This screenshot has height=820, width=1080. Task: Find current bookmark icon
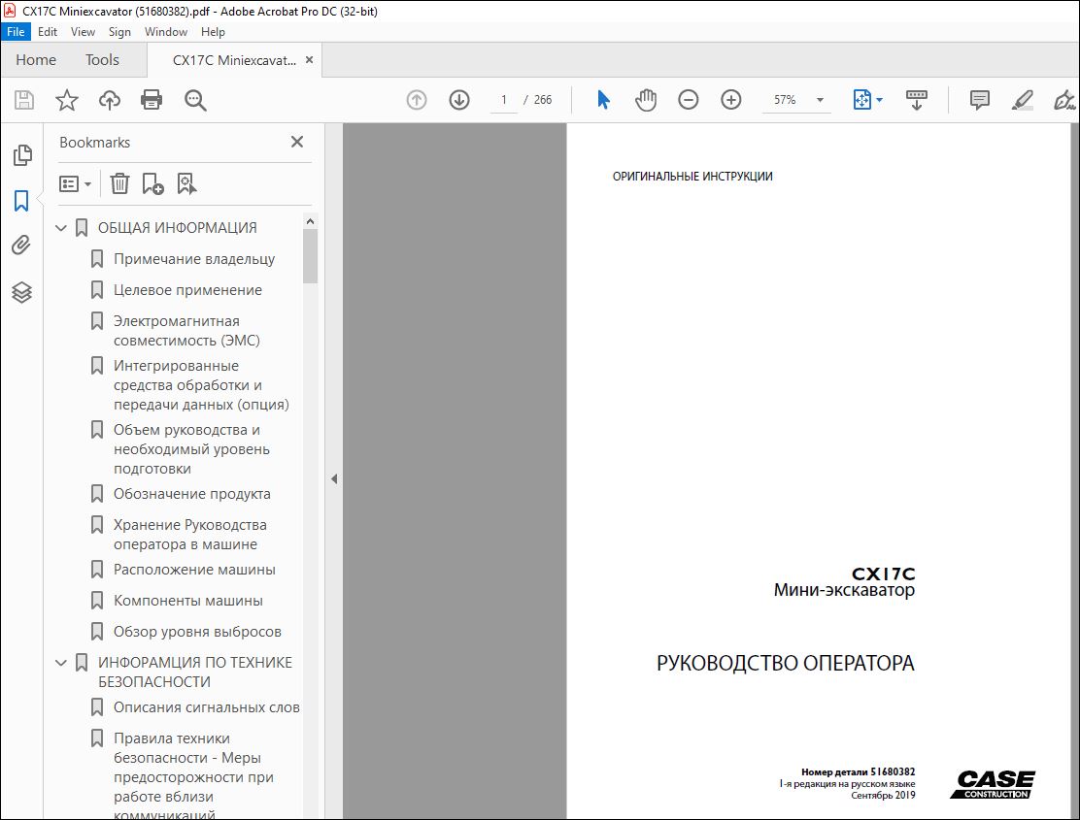point(186,183)
